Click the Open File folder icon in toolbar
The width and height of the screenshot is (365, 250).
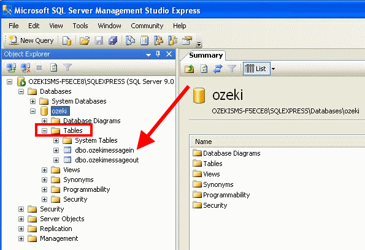click(85, 40)
